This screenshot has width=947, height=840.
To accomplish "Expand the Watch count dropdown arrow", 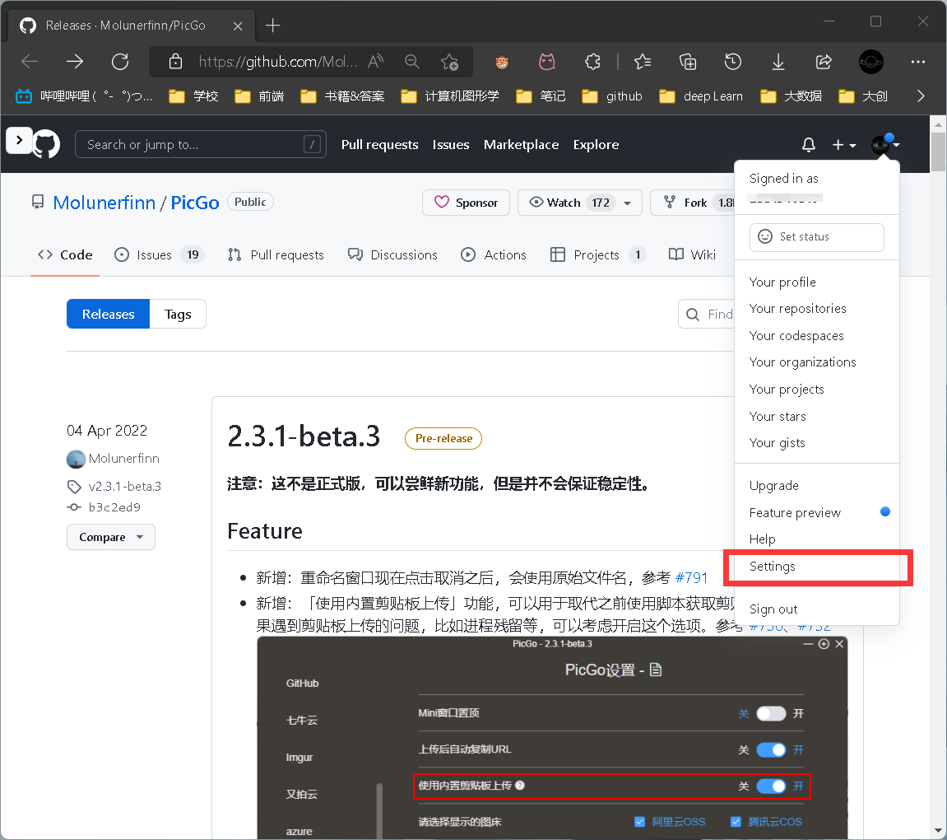I will tap(629, 202).
